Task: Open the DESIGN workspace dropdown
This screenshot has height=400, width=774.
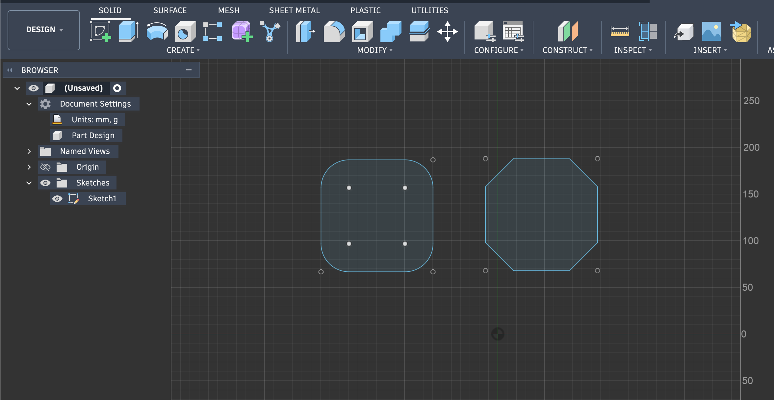Action: [44, 30]
